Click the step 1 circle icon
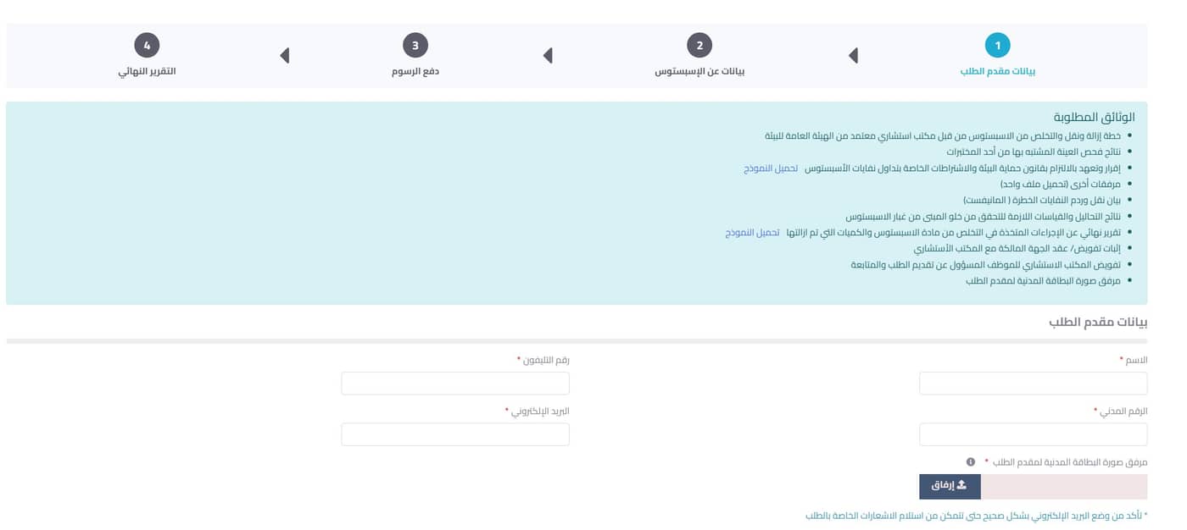The height and width of the screenshot is (530, 1187). pos(997,46)
